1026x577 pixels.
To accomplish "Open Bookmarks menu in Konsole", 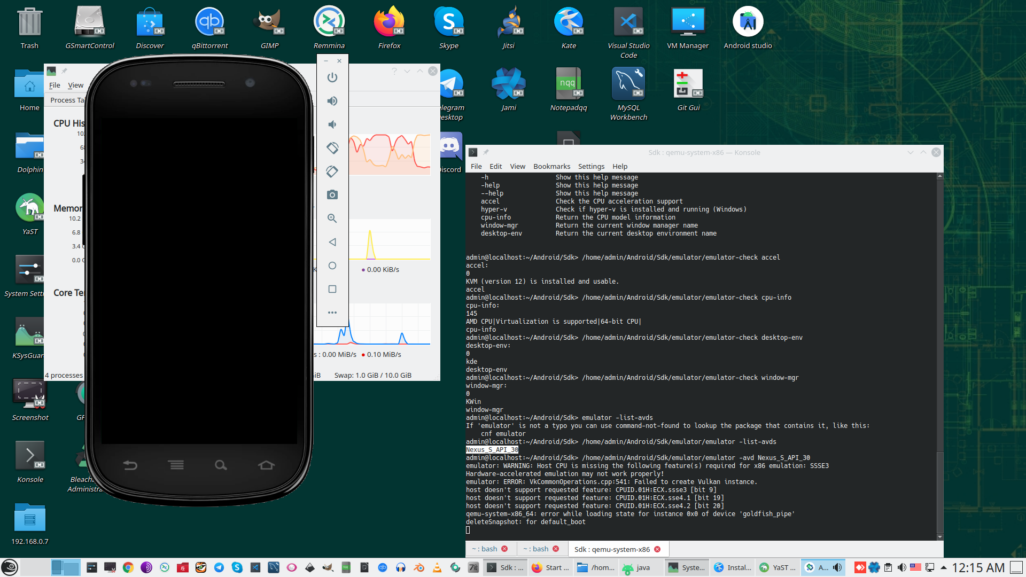I will 551,166.
